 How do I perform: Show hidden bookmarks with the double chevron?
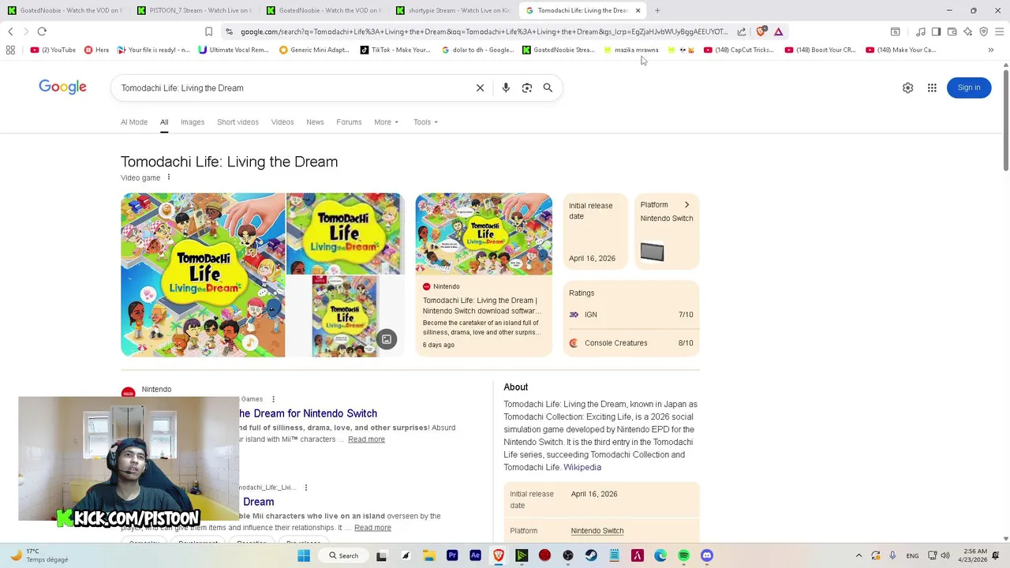pos(990,50)
